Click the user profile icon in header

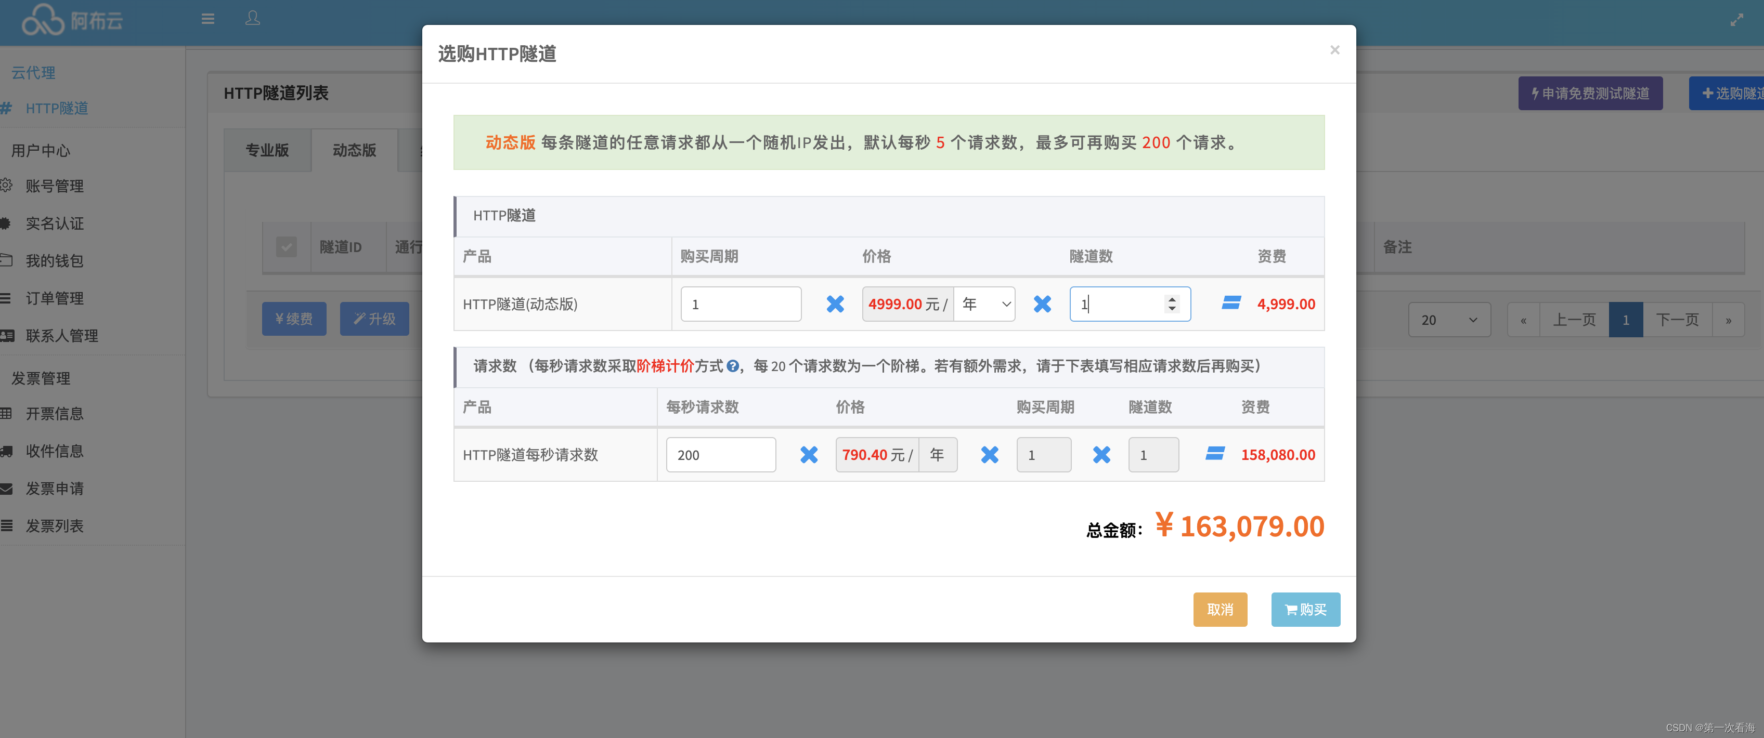pyautogui.click(x=253, y=18)
